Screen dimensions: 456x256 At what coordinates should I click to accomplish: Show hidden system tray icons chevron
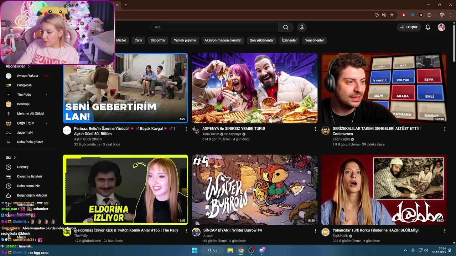405,250
